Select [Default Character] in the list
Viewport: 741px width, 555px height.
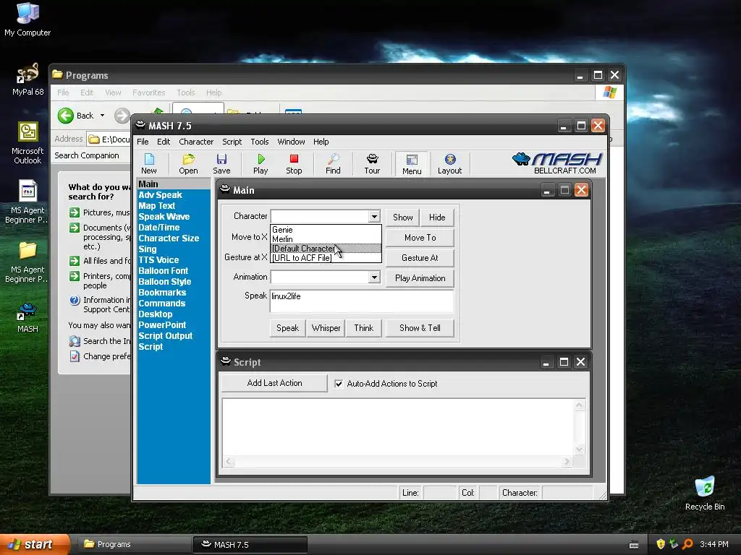click(326, 249)
